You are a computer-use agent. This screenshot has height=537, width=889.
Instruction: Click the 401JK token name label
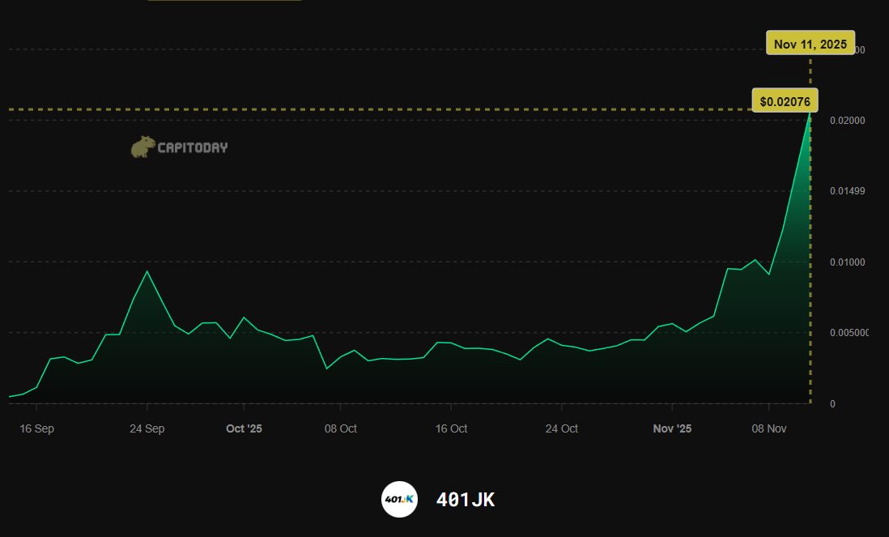pos(466,500)
